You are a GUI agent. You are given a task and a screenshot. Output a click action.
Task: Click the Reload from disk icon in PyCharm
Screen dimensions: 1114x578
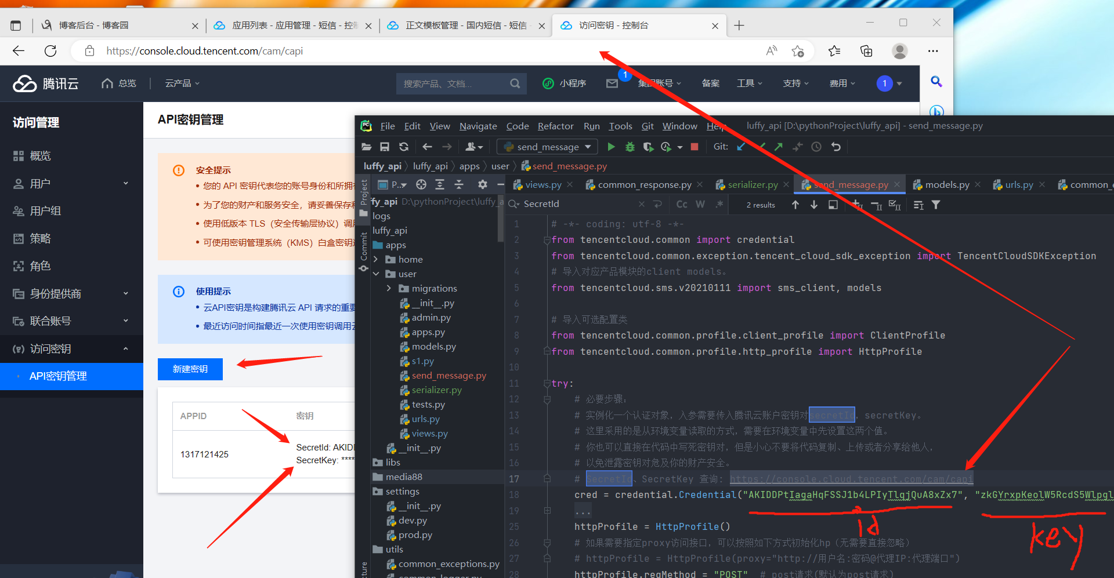404,147
